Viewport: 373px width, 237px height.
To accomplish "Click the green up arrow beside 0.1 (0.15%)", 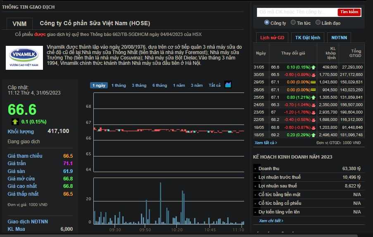I will tap(15, 121).
